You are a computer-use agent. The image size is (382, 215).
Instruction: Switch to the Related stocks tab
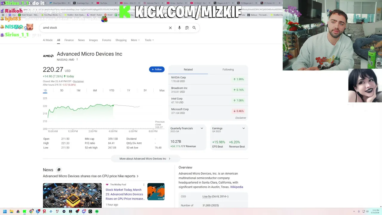pyautogui.click(x=188, y=70)
